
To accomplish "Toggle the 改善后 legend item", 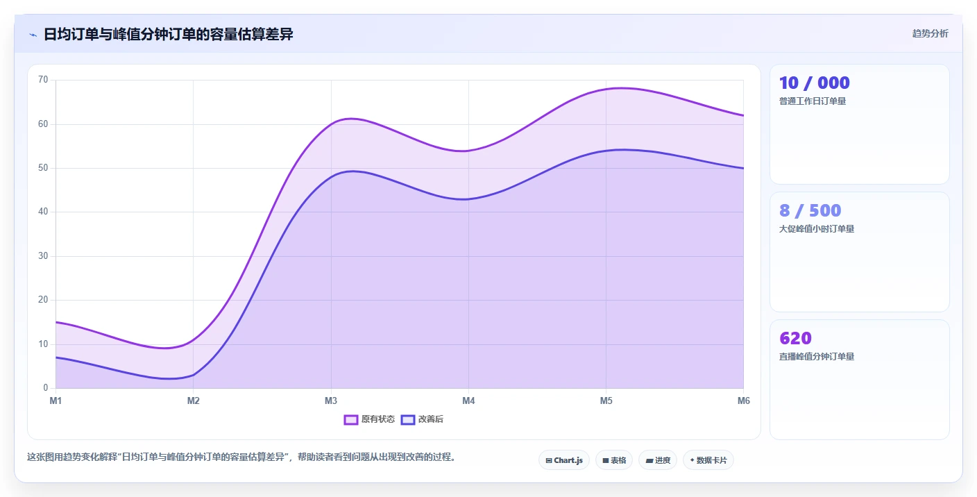I will (422, 419).
